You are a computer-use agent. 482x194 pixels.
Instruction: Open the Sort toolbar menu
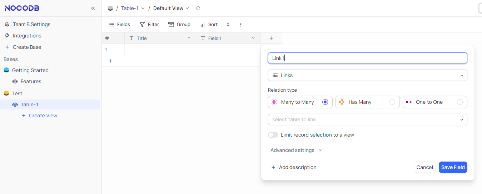pos(209,25)
